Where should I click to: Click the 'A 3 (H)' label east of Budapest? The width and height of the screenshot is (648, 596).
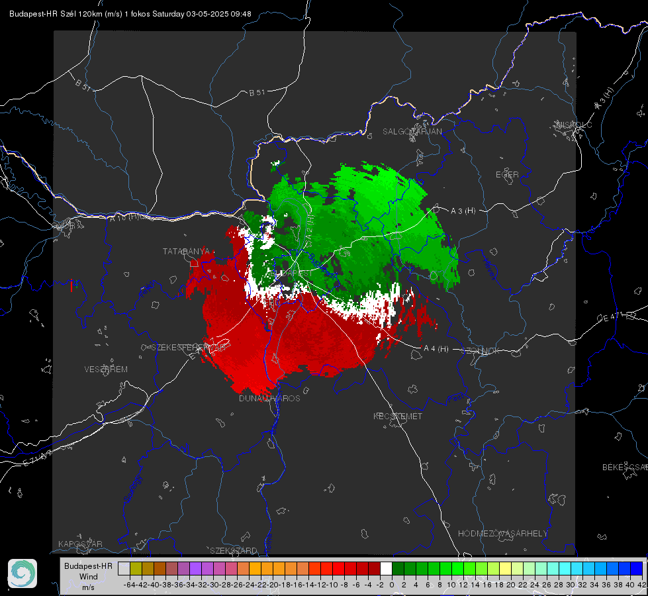point(463,211)
